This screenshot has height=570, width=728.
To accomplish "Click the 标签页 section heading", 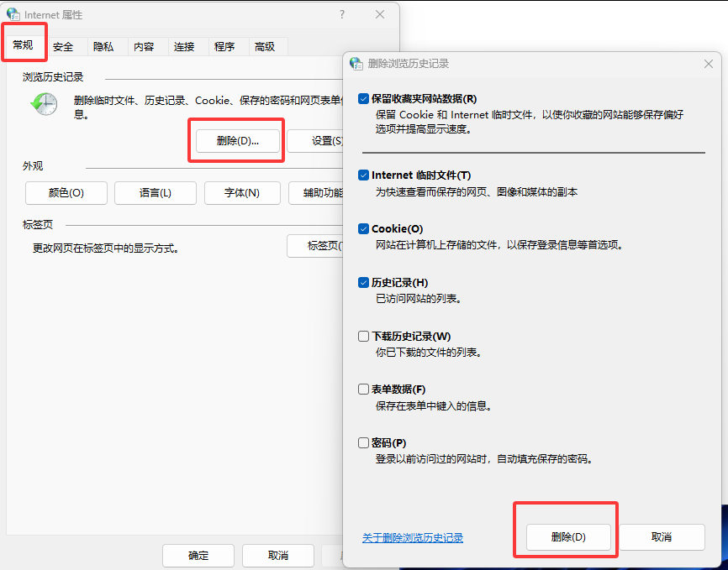I will [x=38, y=225].
